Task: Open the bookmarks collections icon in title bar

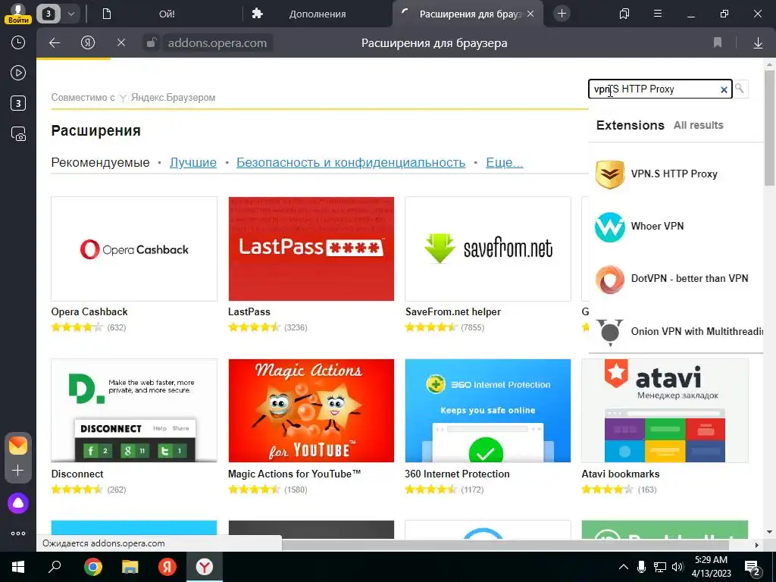Action: coord(624,14)
